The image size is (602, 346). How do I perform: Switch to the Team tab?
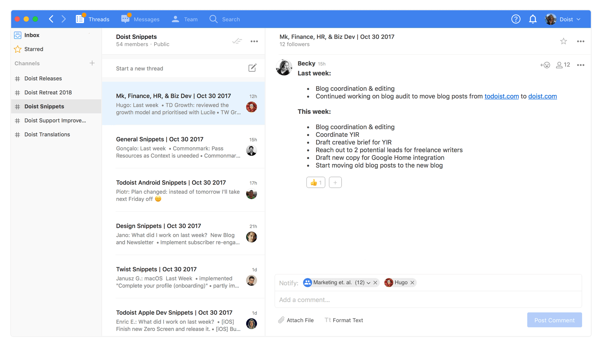(185, 19)
